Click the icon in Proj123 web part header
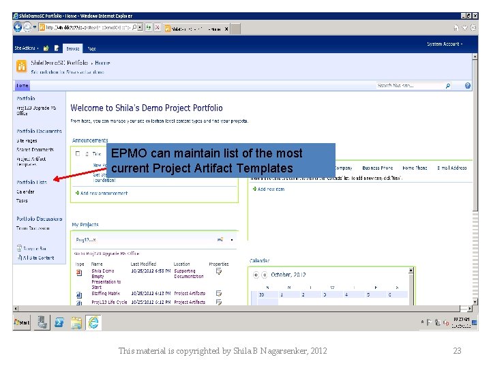This screenshot has height=368, width=491. click(x=220, y=240)
